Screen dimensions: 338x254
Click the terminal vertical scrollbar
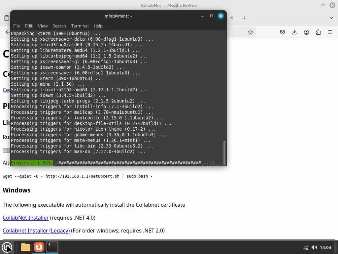224,152
